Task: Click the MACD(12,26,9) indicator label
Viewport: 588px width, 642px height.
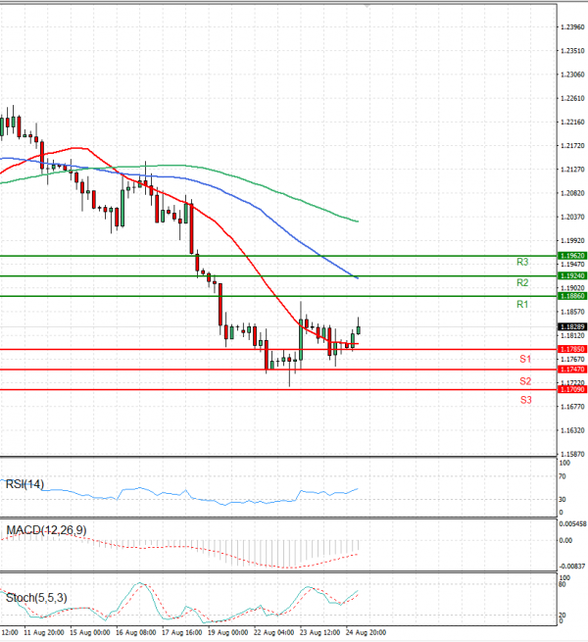Action: (x=46, y=530)
